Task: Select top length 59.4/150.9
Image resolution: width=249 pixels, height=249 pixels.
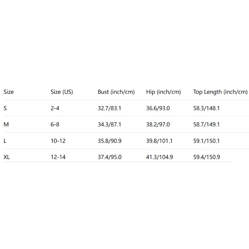Action: [206, 157]
